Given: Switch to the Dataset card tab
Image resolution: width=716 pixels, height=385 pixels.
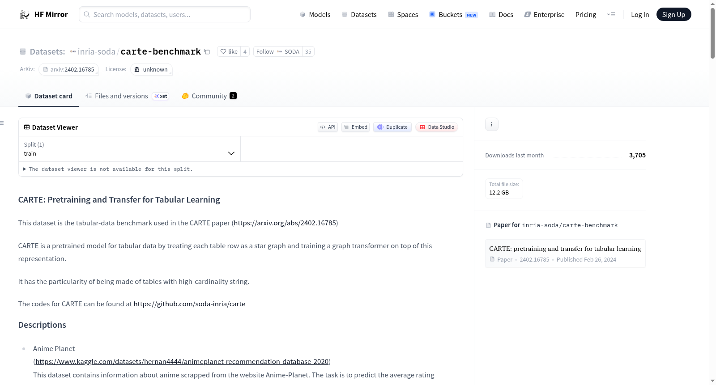Looking at the screenshot, I should 49,96.
